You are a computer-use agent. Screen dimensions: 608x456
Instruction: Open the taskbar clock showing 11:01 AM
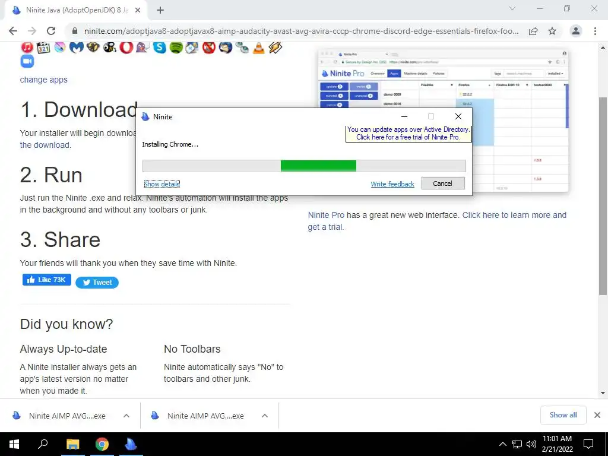(x=557, y=444)
